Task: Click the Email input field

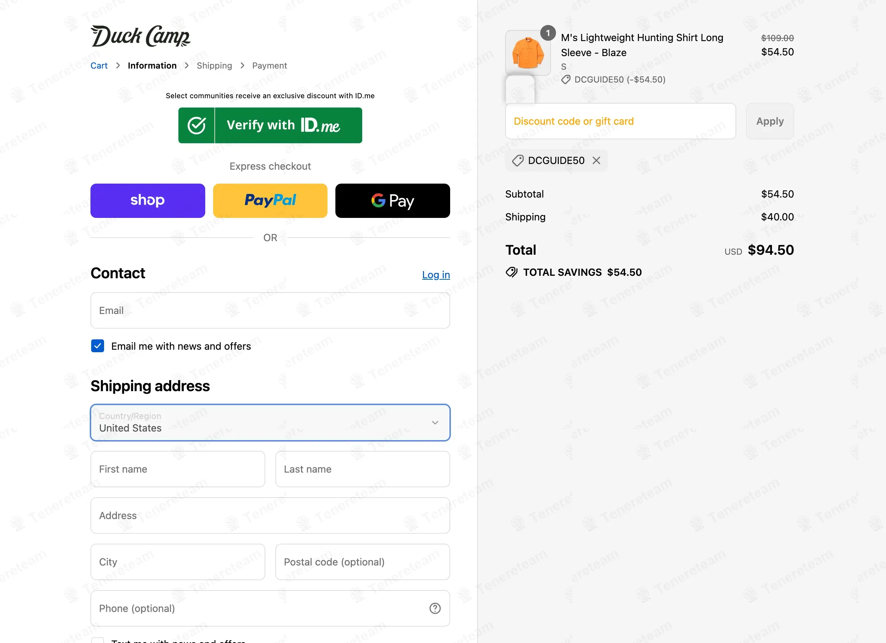Action: 270,310
